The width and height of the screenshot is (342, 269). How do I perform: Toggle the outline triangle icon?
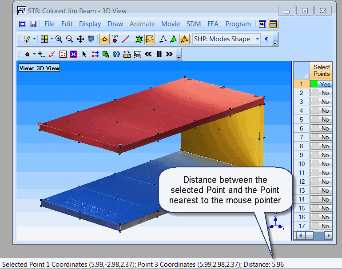163,39
